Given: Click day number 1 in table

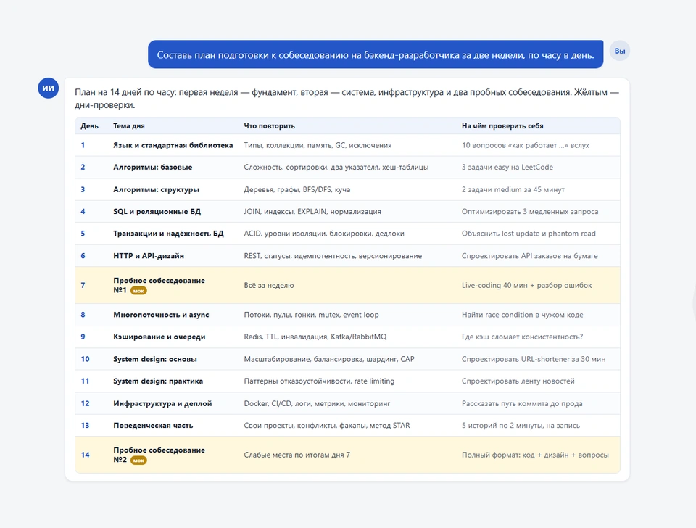Looking at the screenshot, I should point(83,145).
